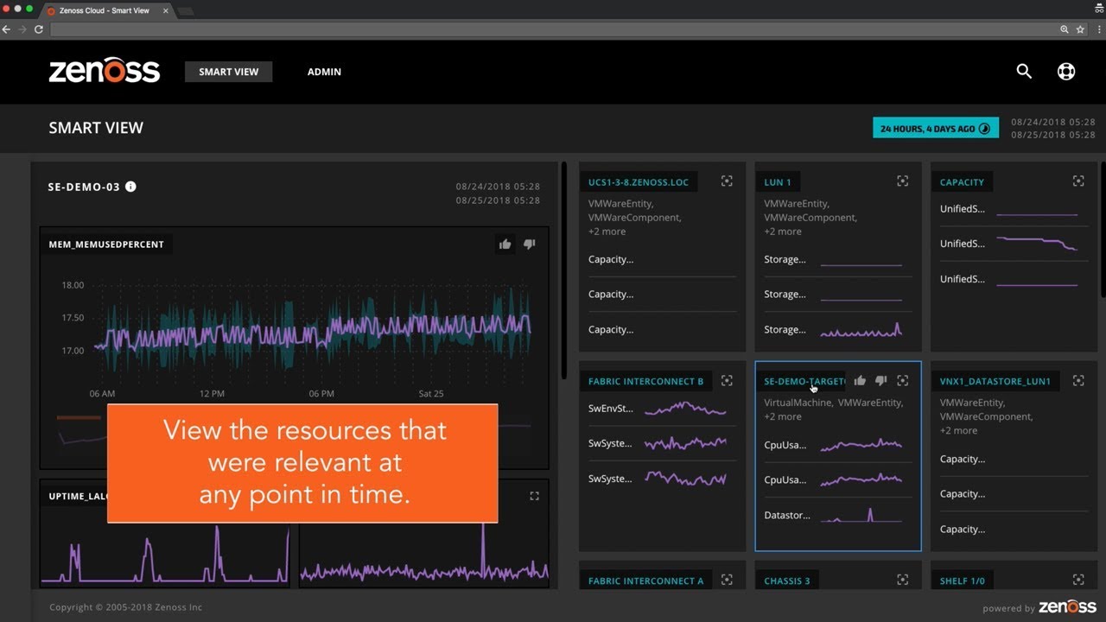The height and width of the screenshot is (622, 1106).
Task: Open the UCS1-3-8.ZENOSS.LOC title link
Action: pyautogui.click(x=639, y=182)
